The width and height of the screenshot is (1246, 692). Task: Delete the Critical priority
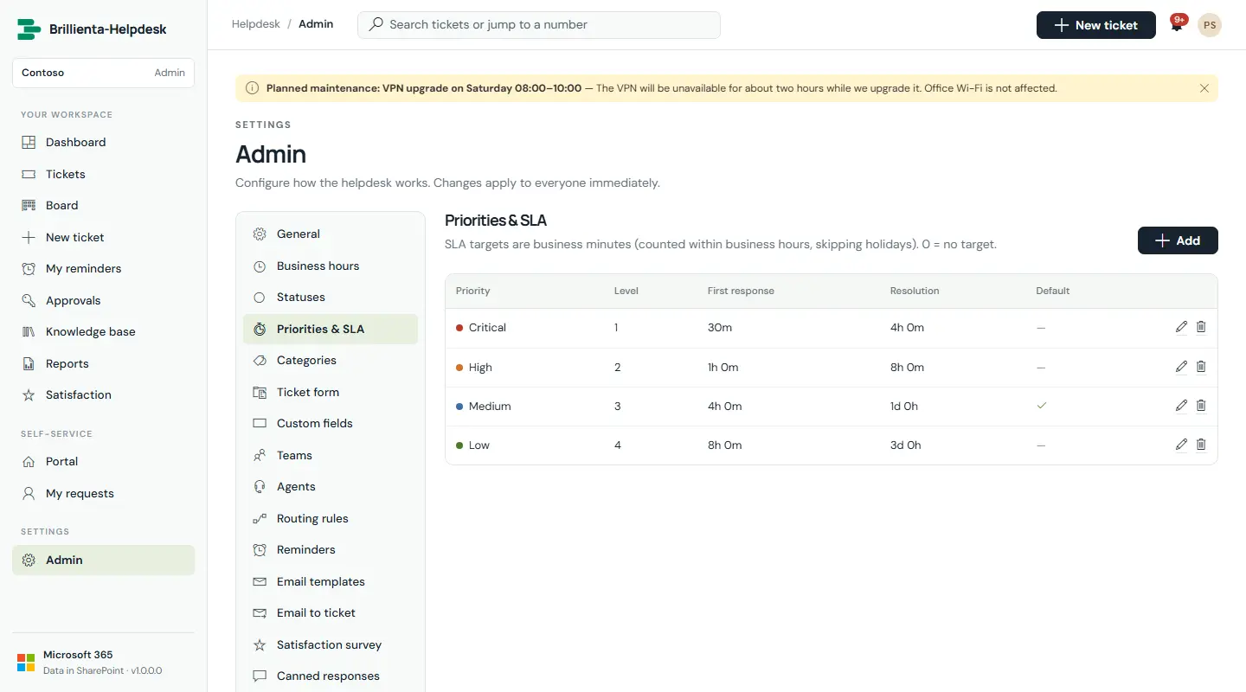pos(1201,327)
